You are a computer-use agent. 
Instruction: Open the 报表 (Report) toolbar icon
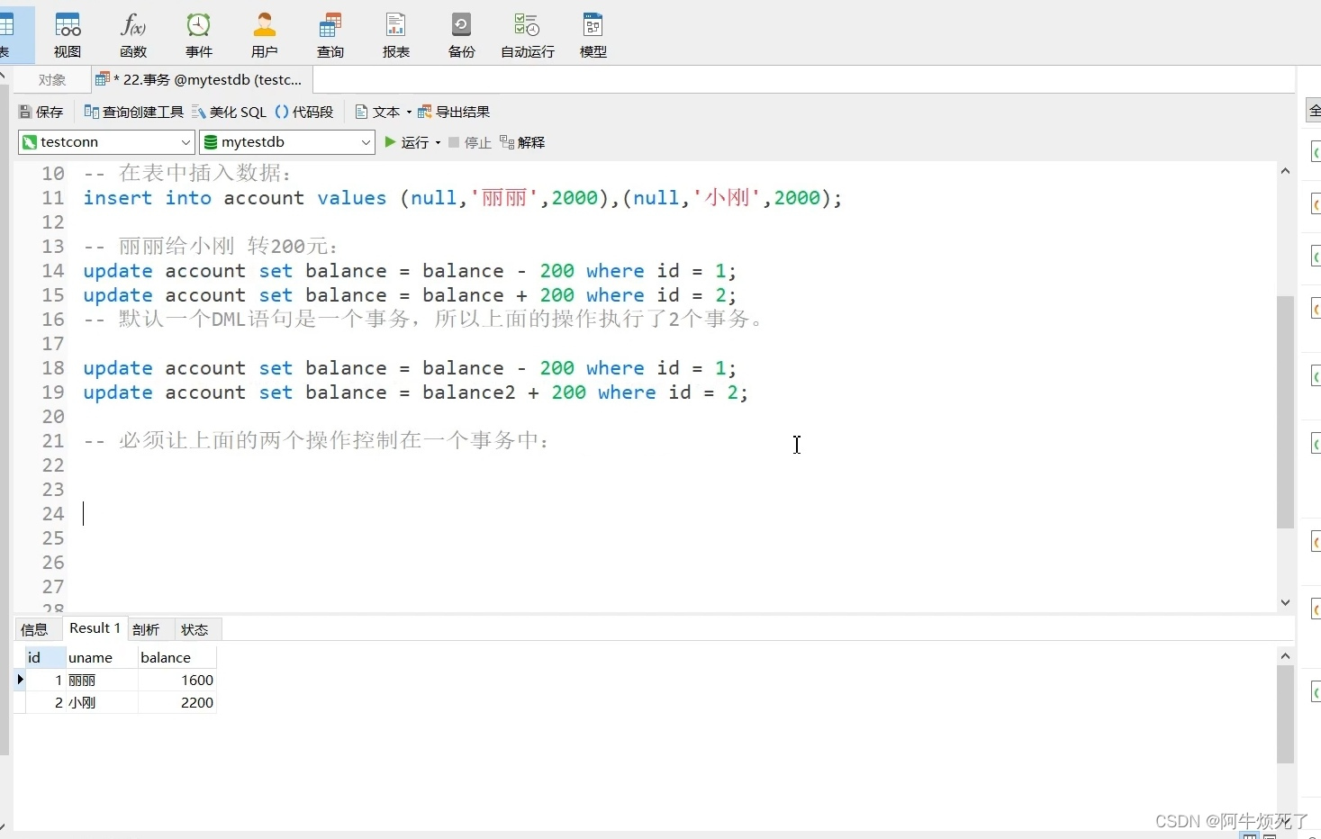[x=396, y=34]
